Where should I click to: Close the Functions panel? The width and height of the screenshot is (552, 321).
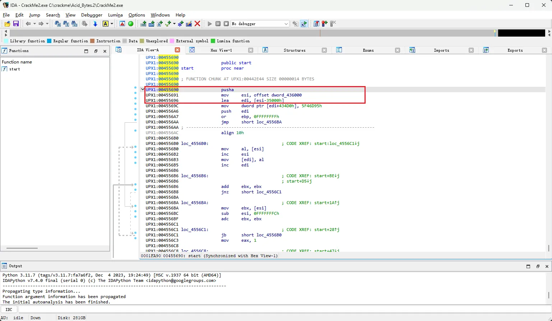click(x=105, y=51)
